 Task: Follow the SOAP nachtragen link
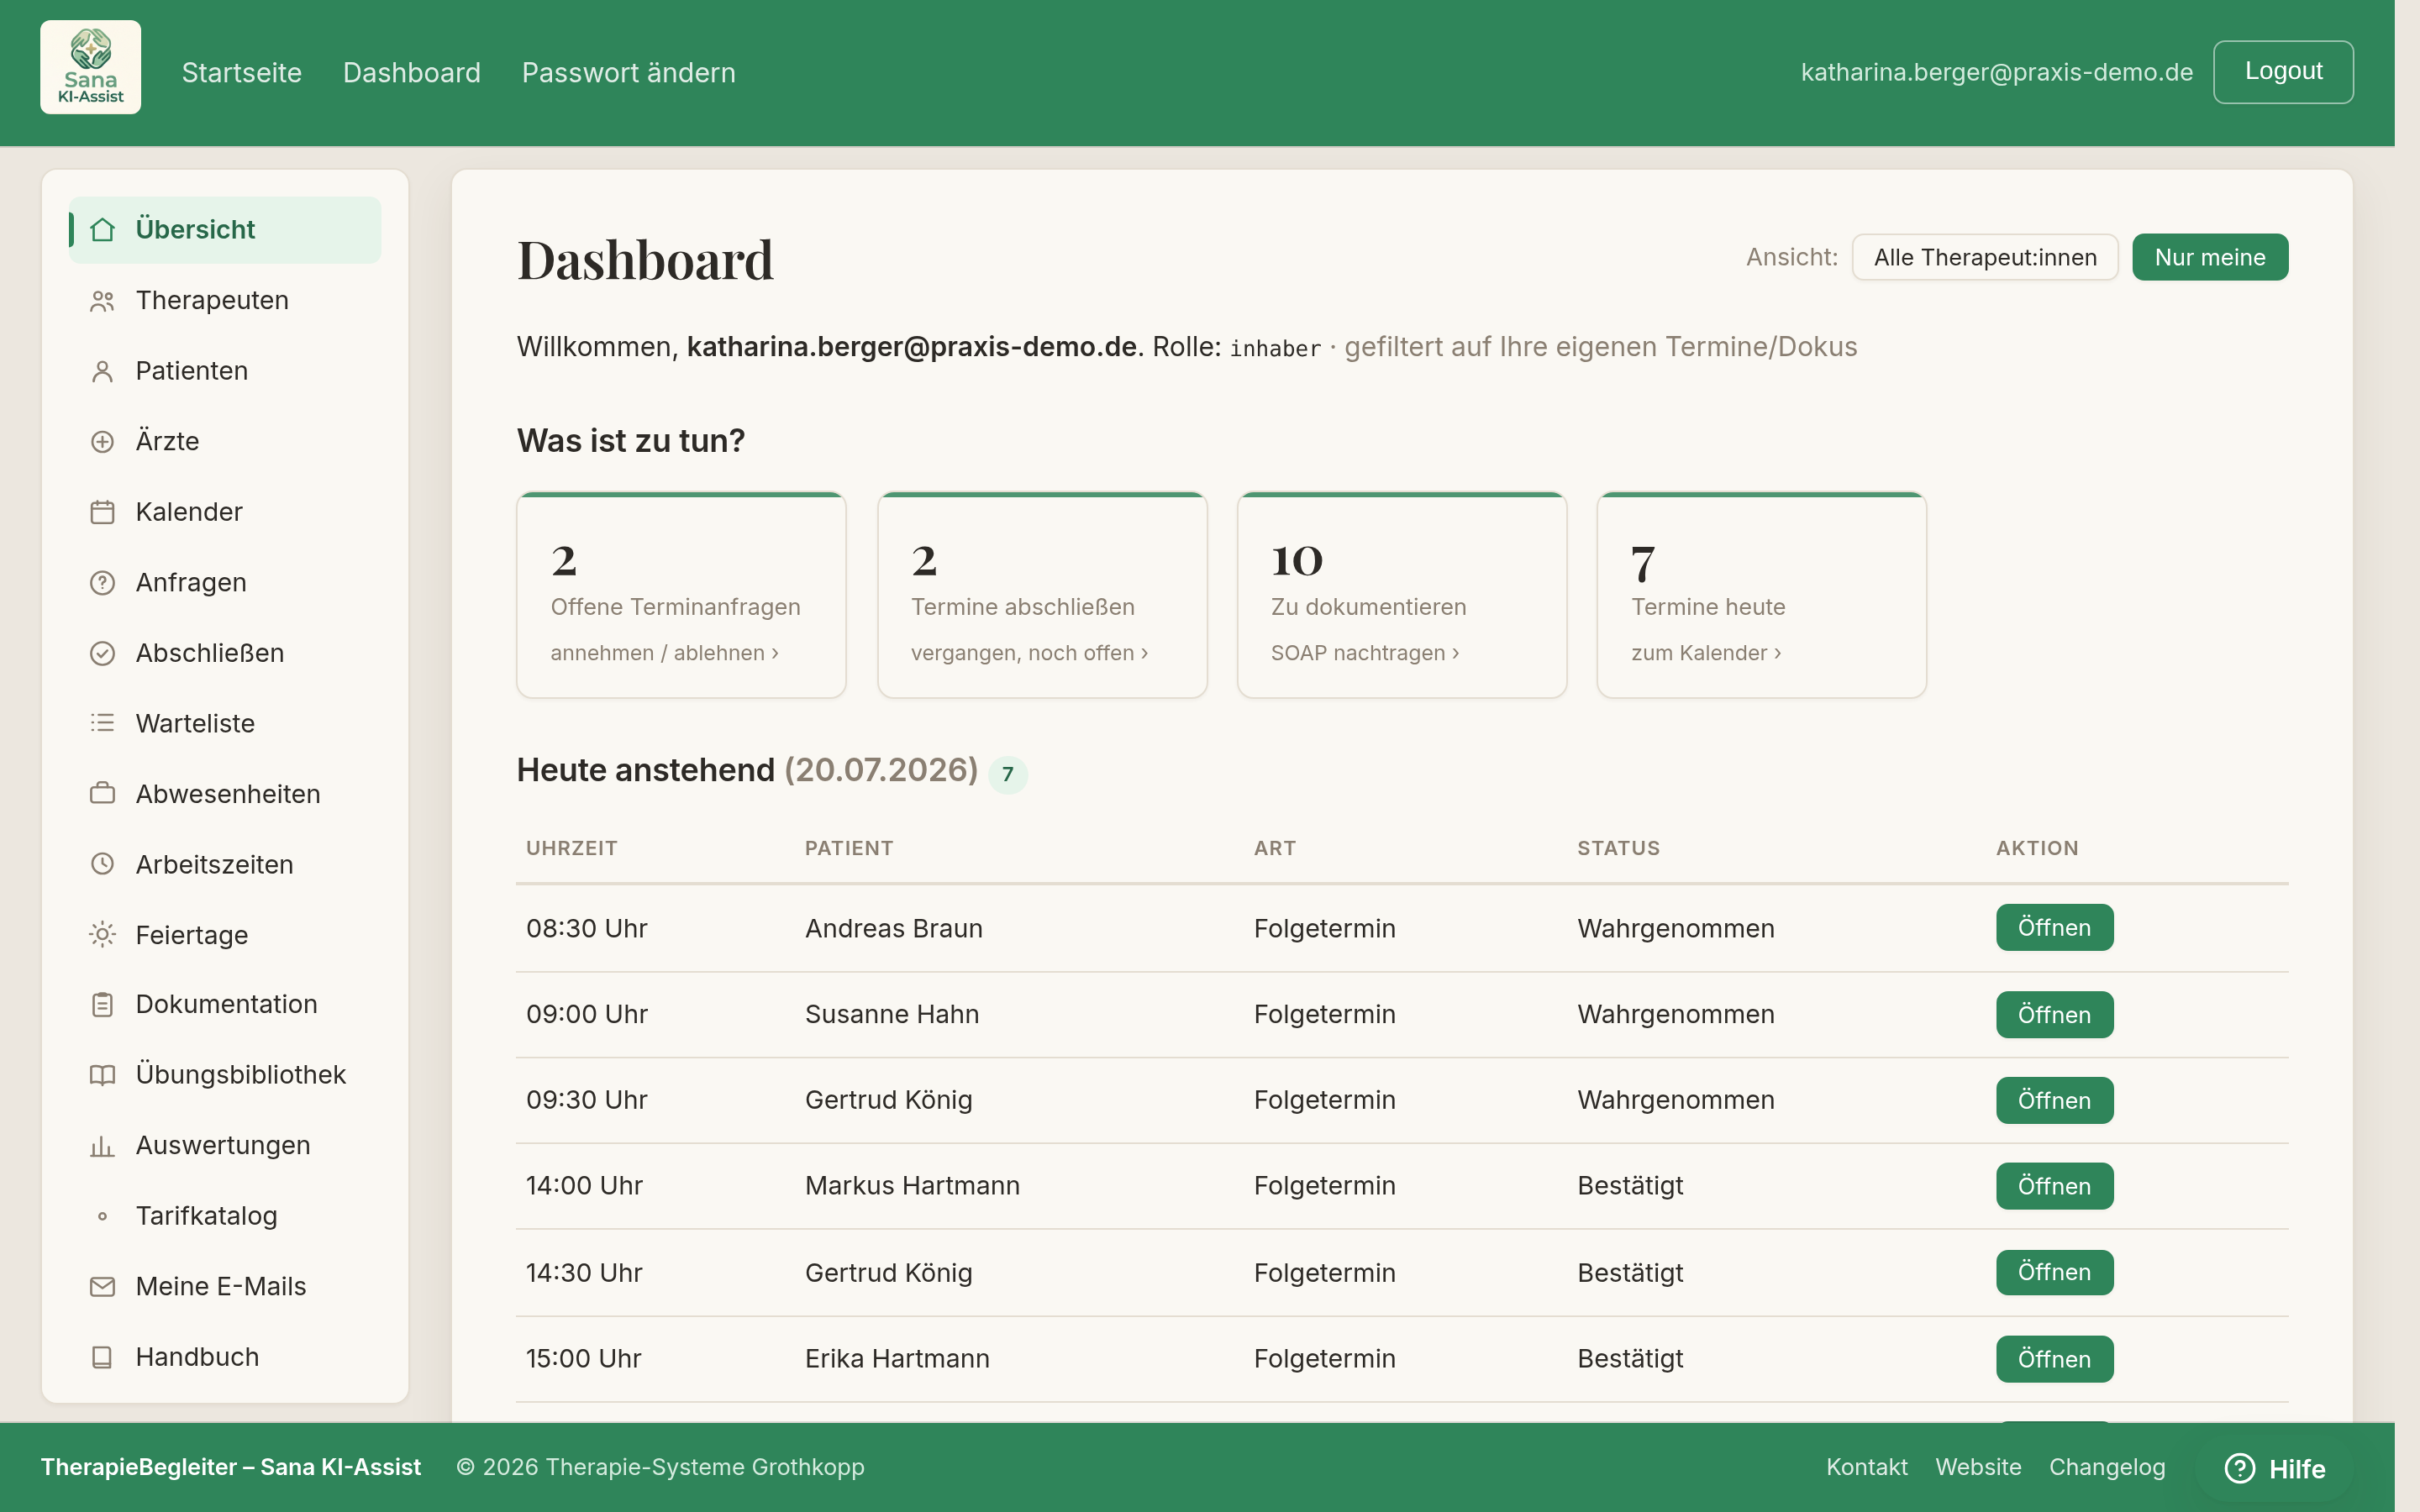click(1365, 653)
